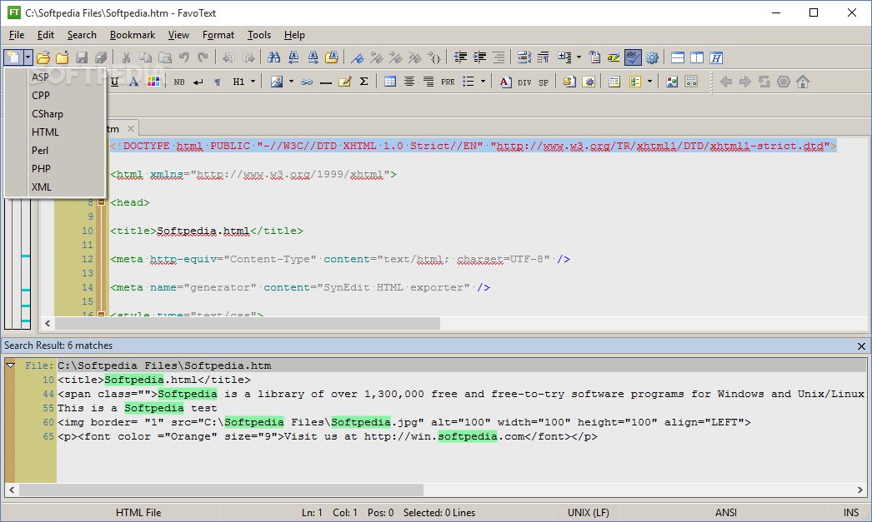The height and width of the screenshot is (522, 872).
Task: Toggle the horizontal split view icon
Action: 678,57
